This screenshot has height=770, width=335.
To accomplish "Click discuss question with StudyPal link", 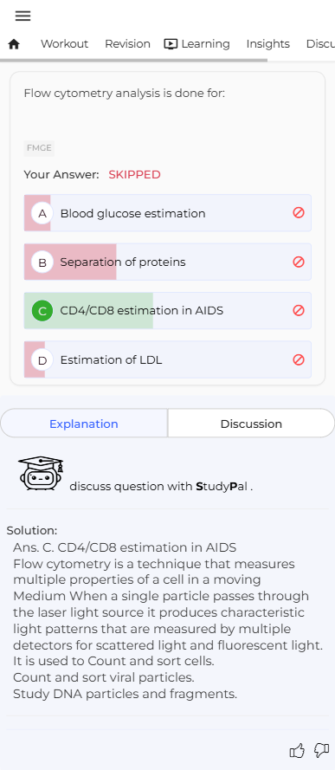I will pos(161,487).
